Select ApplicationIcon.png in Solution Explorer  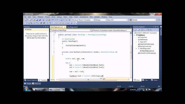click(147, 44)
